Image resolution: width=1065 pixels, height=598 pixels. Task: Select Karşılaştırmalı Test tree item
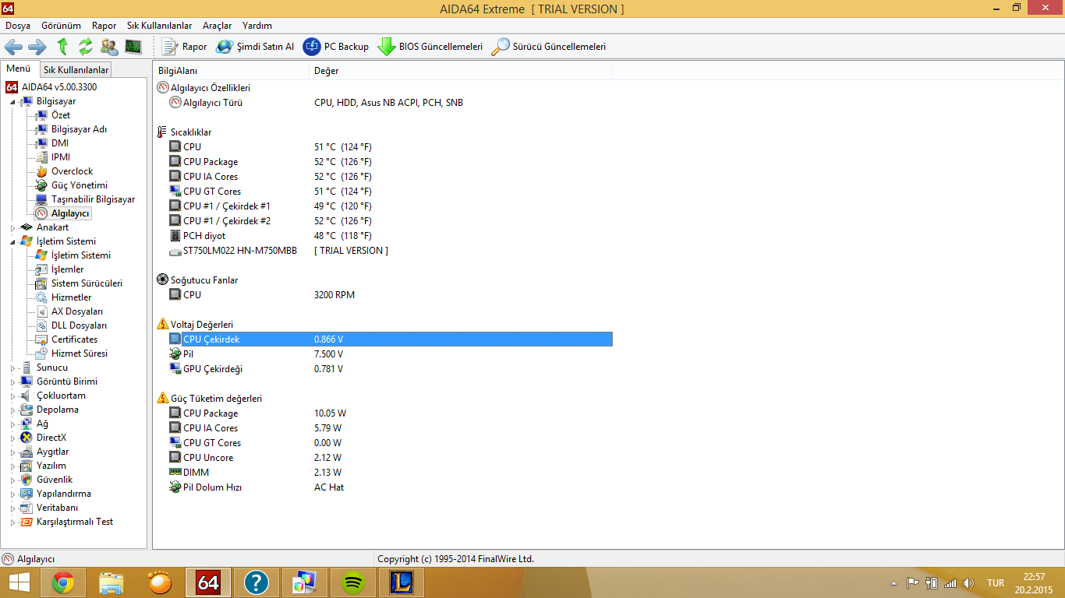(74, 522)
